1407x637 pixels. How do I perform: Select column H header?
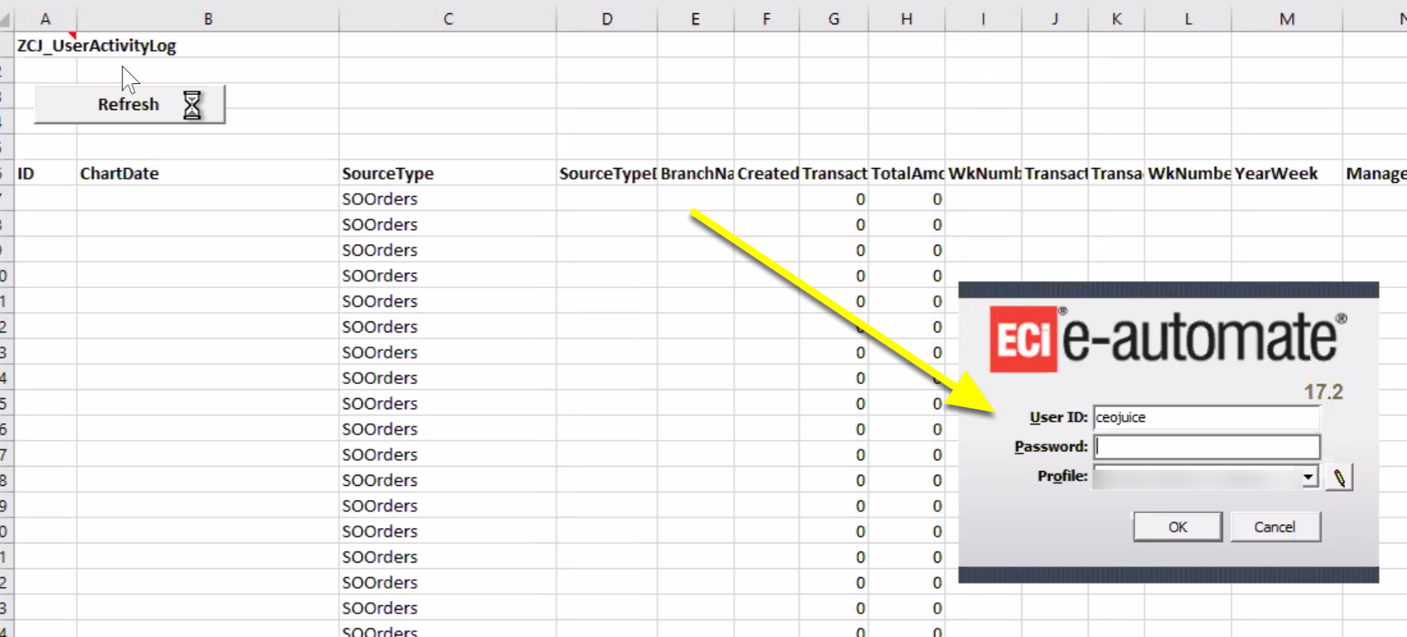(906, 18)
